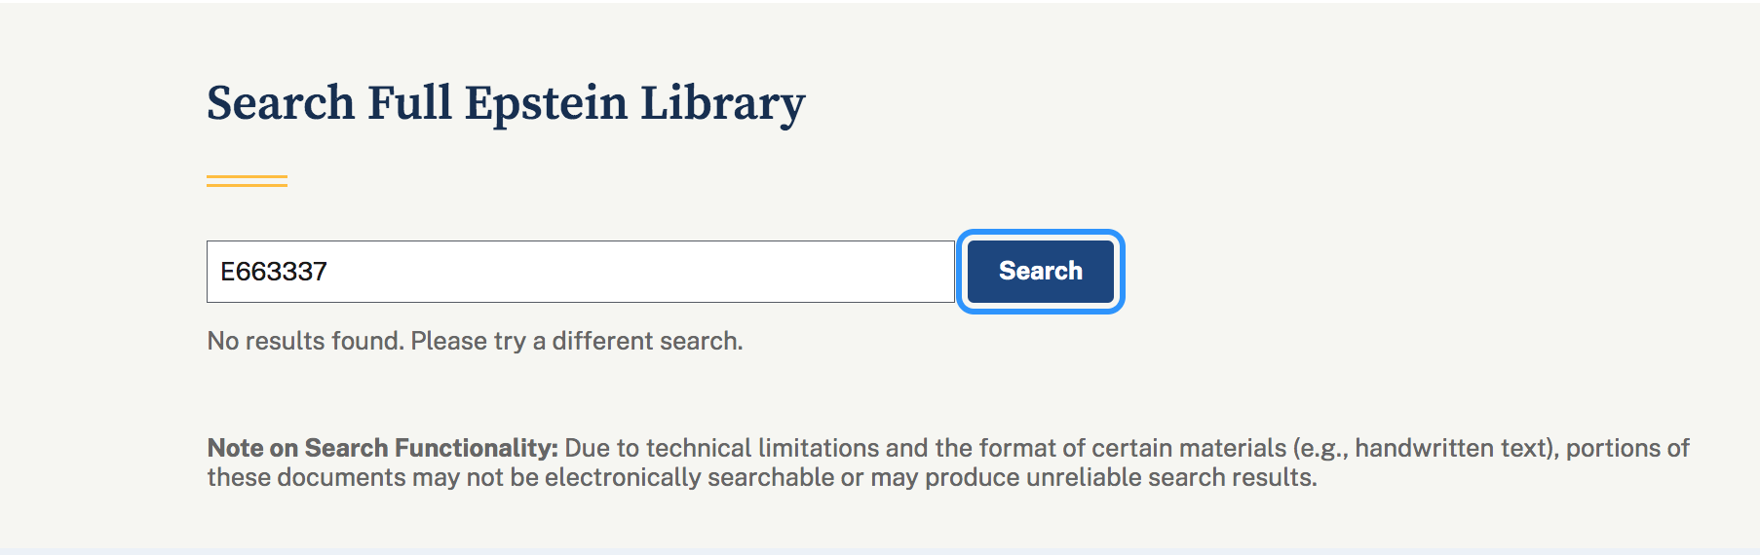Click "handwritten text" in the note
The image size is (1760, 555).
coord(1448,448)
